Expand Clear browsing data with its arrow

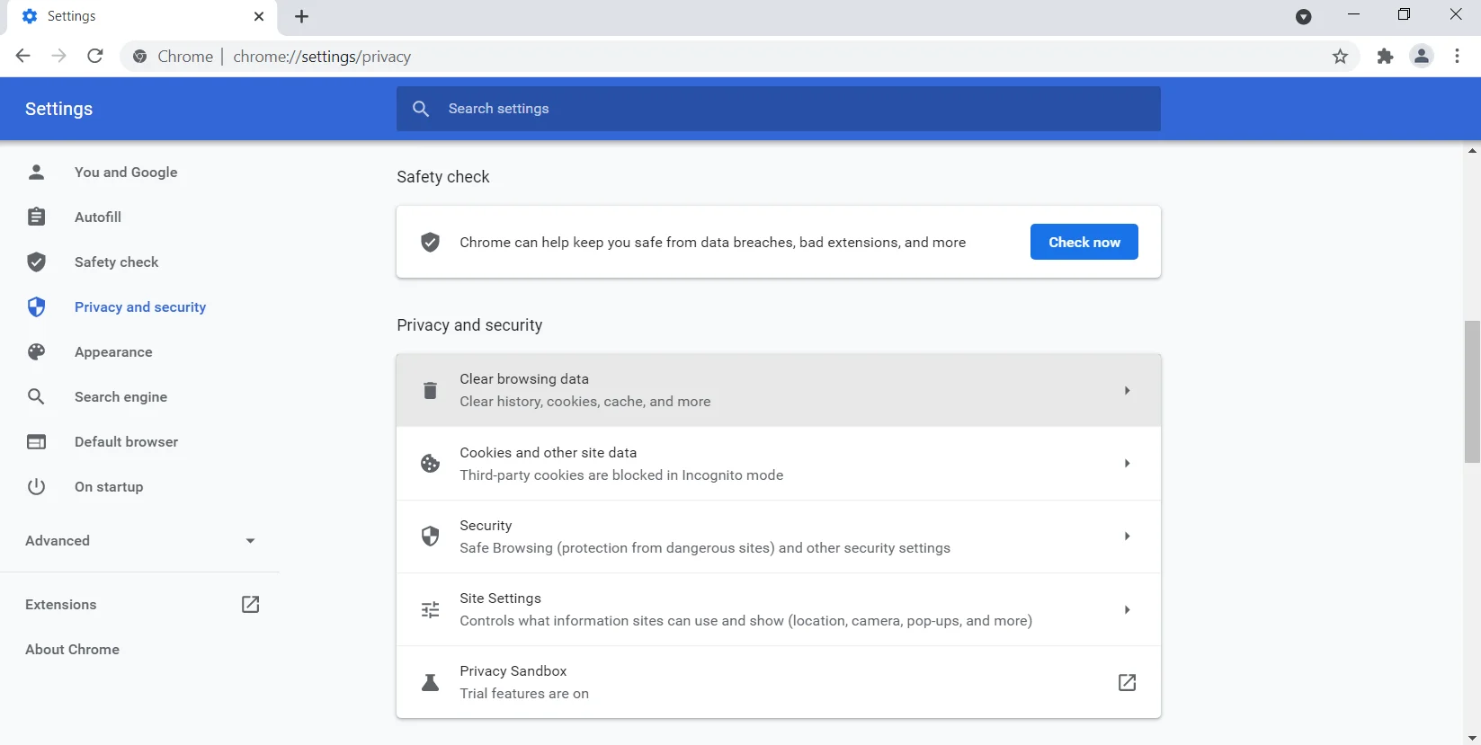click(x=1127, y=390)
